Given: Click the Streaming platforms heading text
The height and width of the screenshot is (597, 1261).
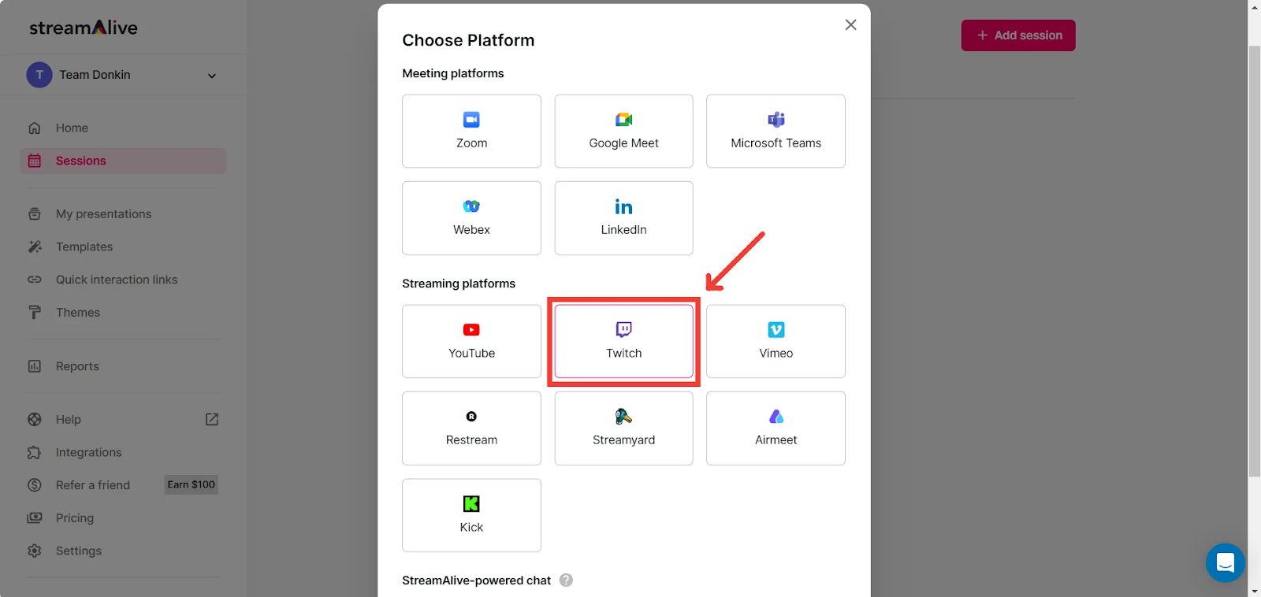Looking at the screenshot, I should coord(459,284).
